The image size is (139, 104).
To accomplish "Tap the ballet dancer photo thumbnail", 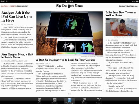I will click(122, 27).
